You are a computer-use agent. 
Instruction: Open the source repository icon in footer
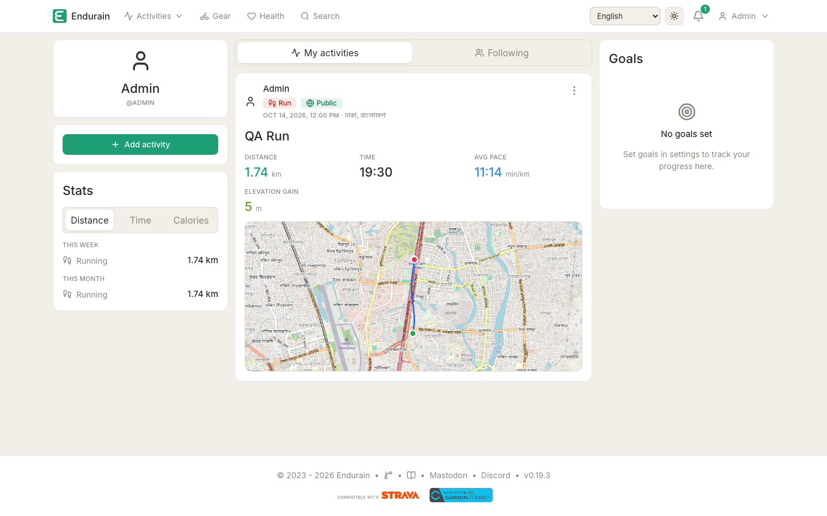point(388,475)
